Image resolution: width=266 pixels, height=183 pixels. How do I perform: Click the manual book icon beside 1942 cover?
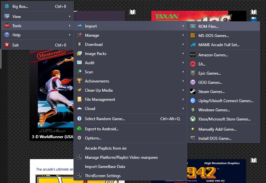[x=254, y=160]
